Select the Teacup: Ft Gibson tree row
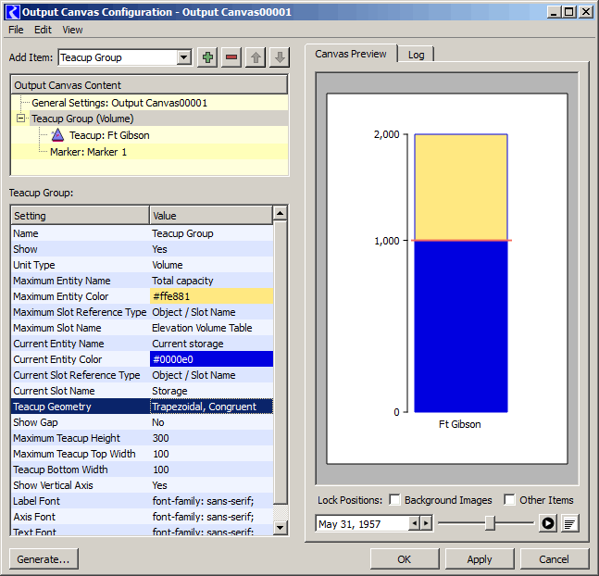Image resolution: width=599 pixels, height=576 pixels. click(x=150, y=135)
